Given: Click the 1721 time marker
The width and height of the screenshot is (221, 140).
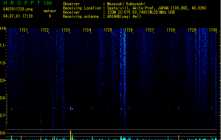Looking at the screenshot, I should tap(24, 30).
